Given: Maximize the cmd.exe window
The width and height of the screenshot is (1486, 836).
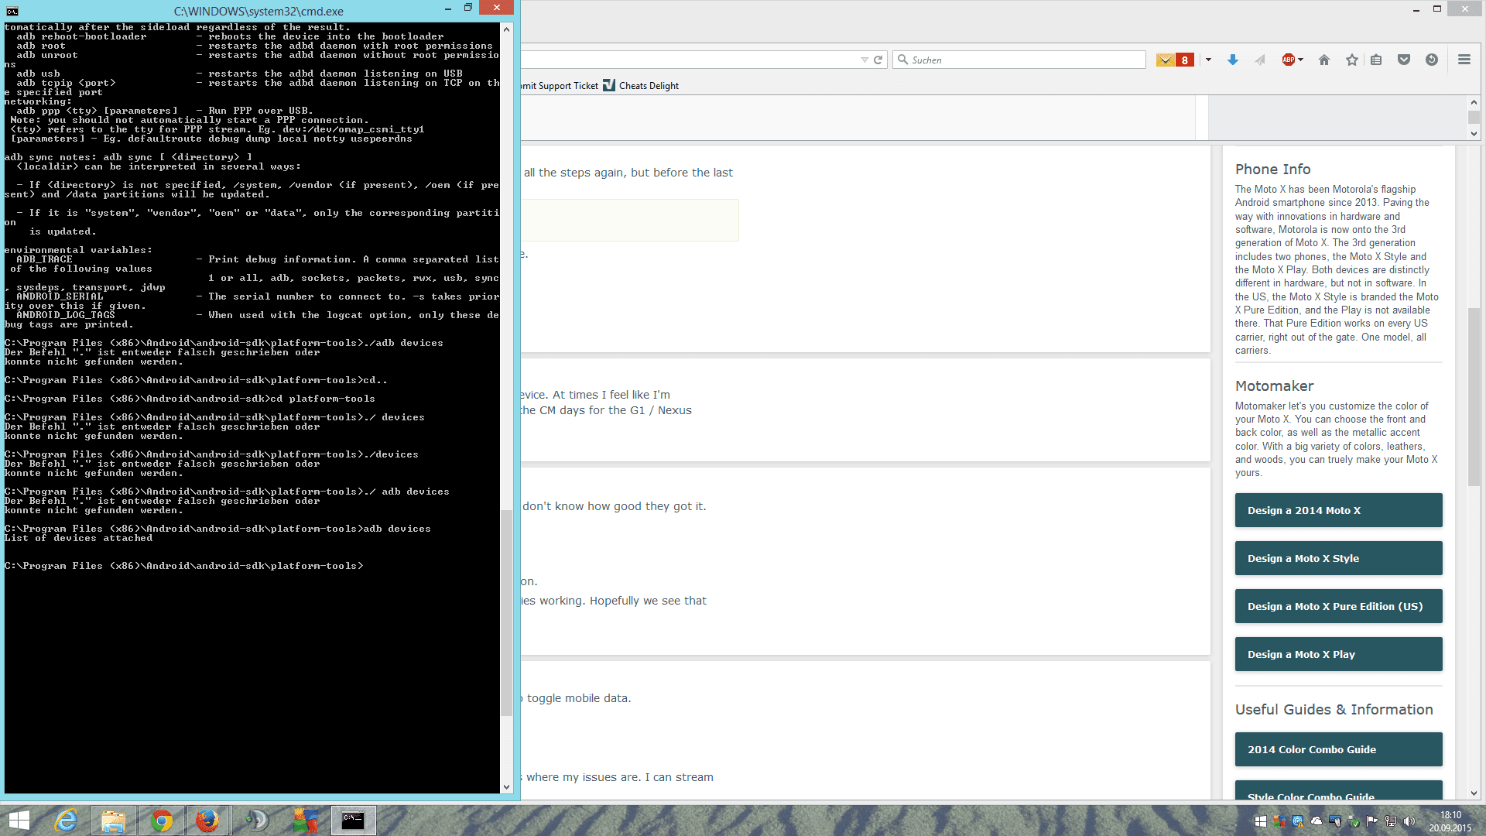Looking at the screenshot, I should 468,8.
